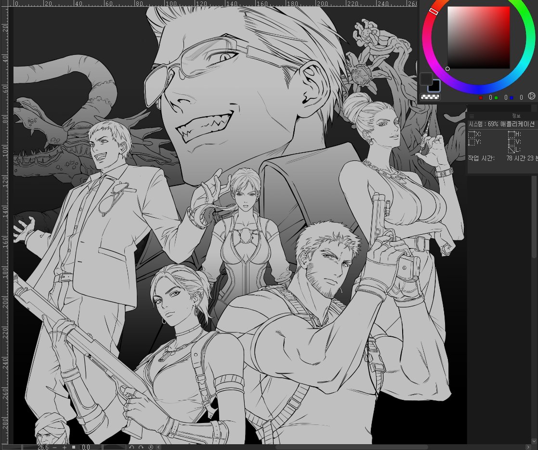Click the H: width readout icon

point(512,134)
